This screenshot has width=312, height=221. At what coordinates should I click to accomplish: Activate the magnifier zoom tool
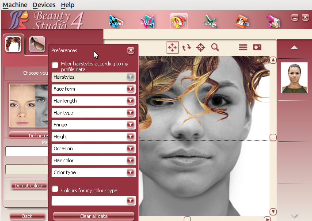(x=215, y=47)
